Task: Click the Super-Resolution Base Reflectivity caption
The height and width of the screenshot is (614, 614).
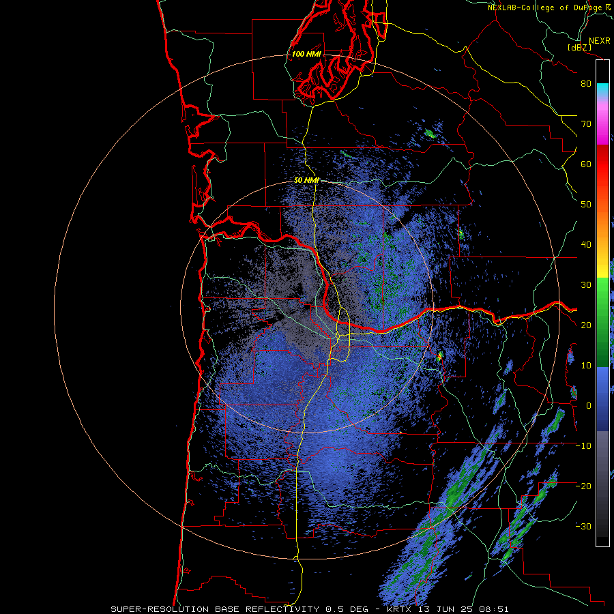Action: click(310, 609)
